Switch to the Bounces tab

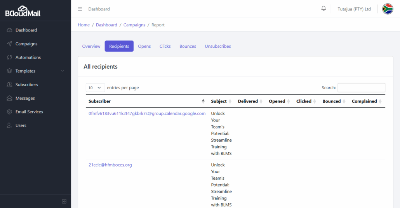(x=188, y=46)
